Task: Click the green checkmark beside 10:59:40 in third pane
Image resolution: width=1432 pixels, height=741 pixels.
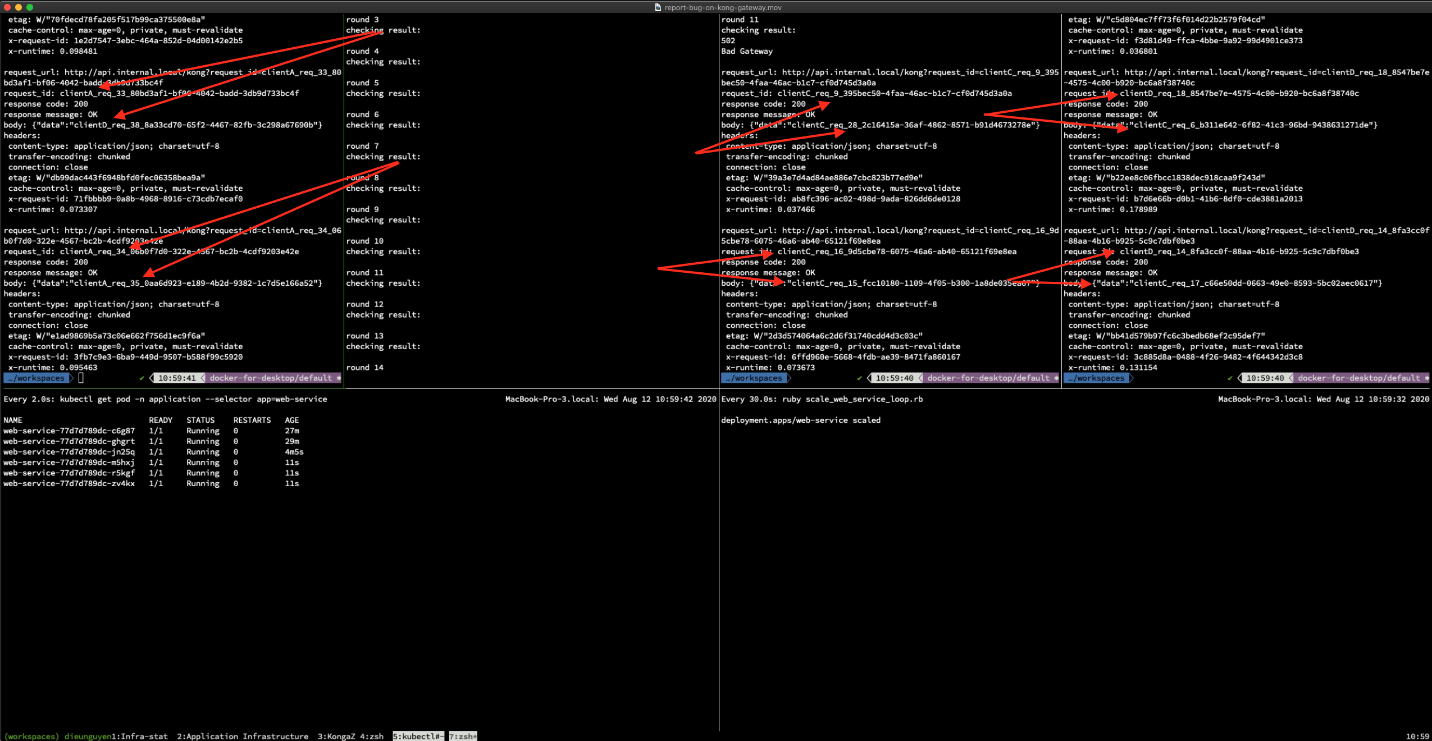Action: [x=859, y=378]
